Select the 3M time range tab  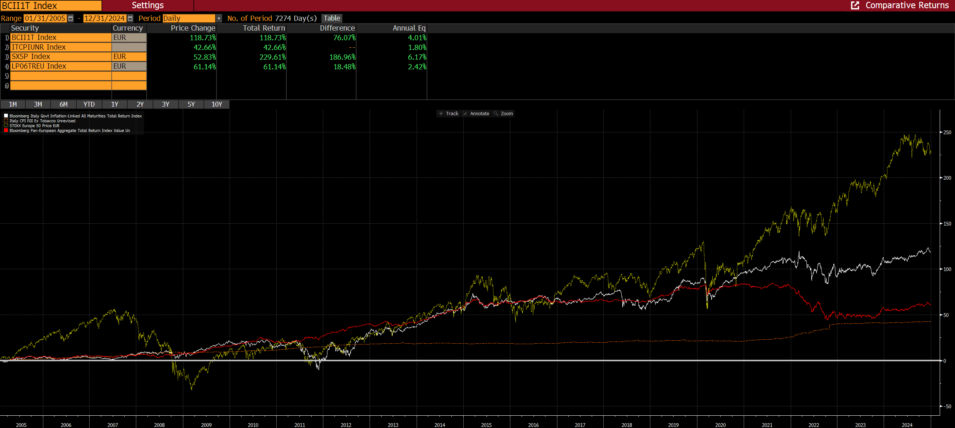pos(38,104)
